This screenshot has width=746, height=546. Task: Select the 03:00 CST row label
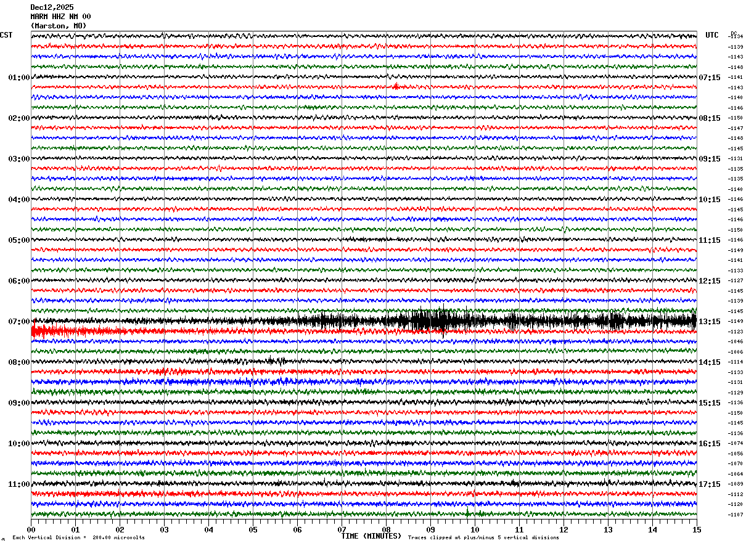[19, 159]
